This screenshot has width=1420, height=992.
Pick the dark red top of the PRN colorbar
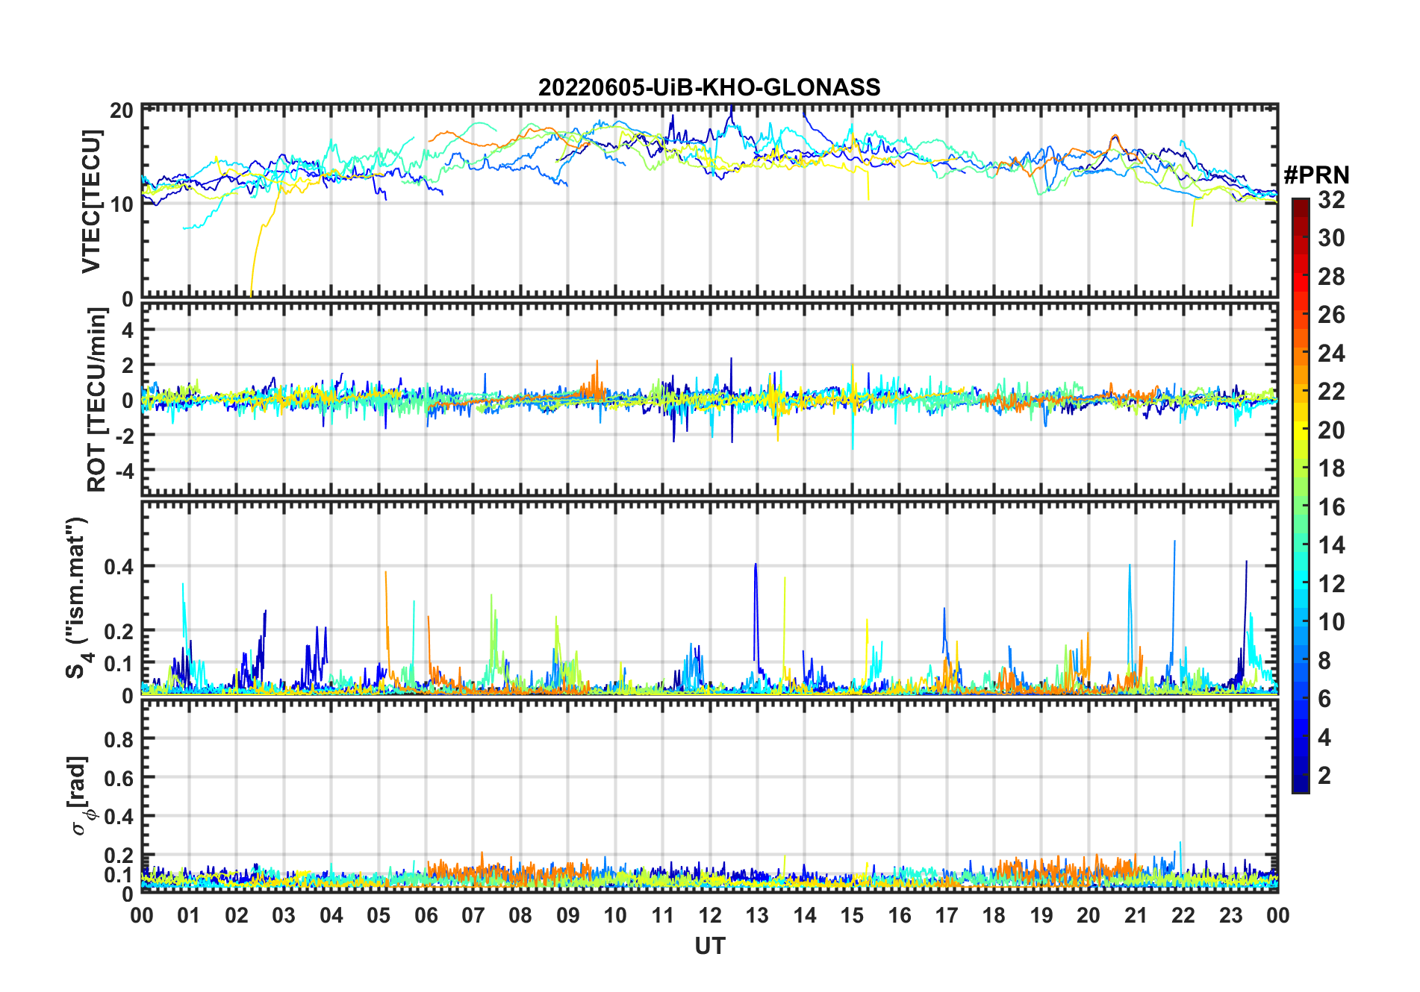click(1300, 204)
